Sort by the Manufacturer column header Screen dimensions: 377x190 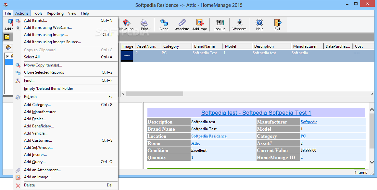pos(307,46)
